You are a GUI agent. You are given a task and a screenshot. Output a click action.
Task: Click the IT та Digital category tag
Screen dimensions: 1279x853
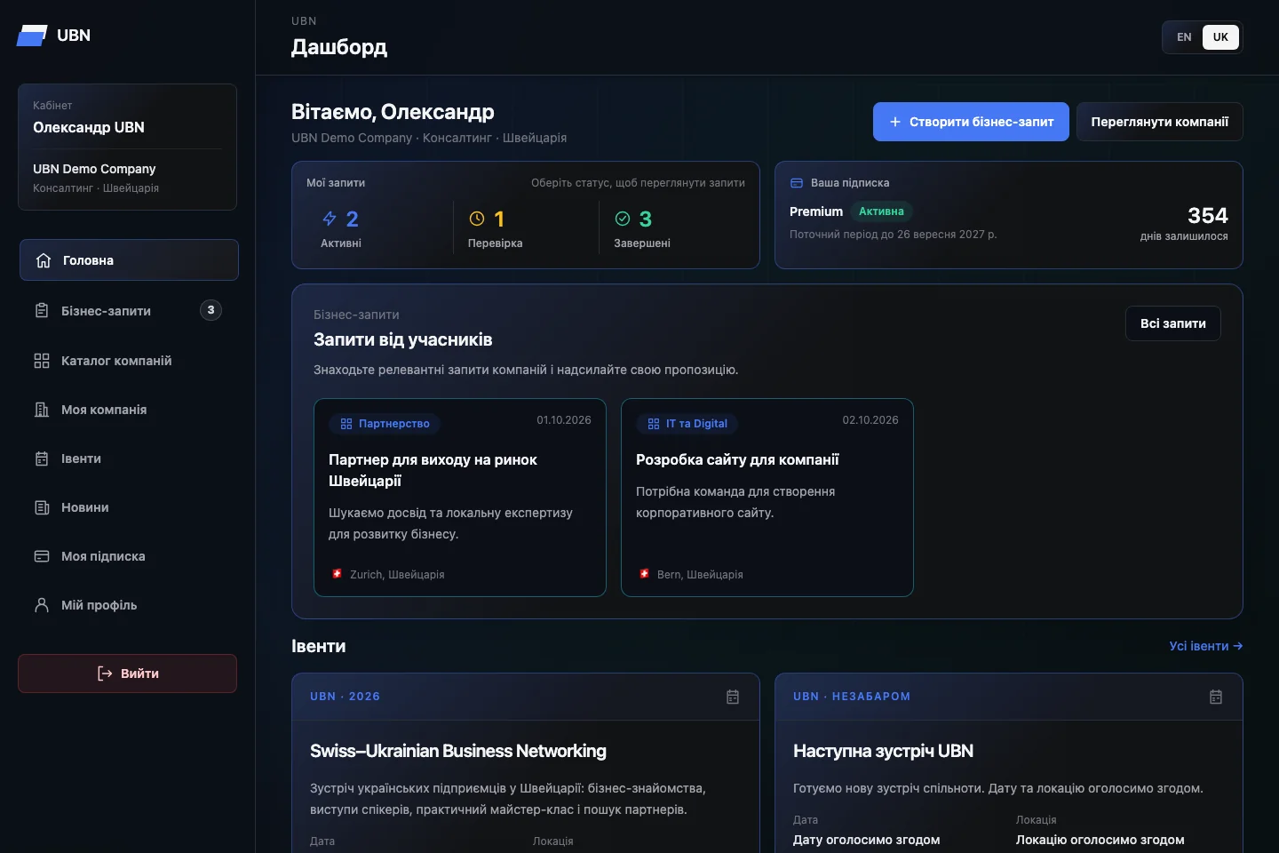(687, 424)
